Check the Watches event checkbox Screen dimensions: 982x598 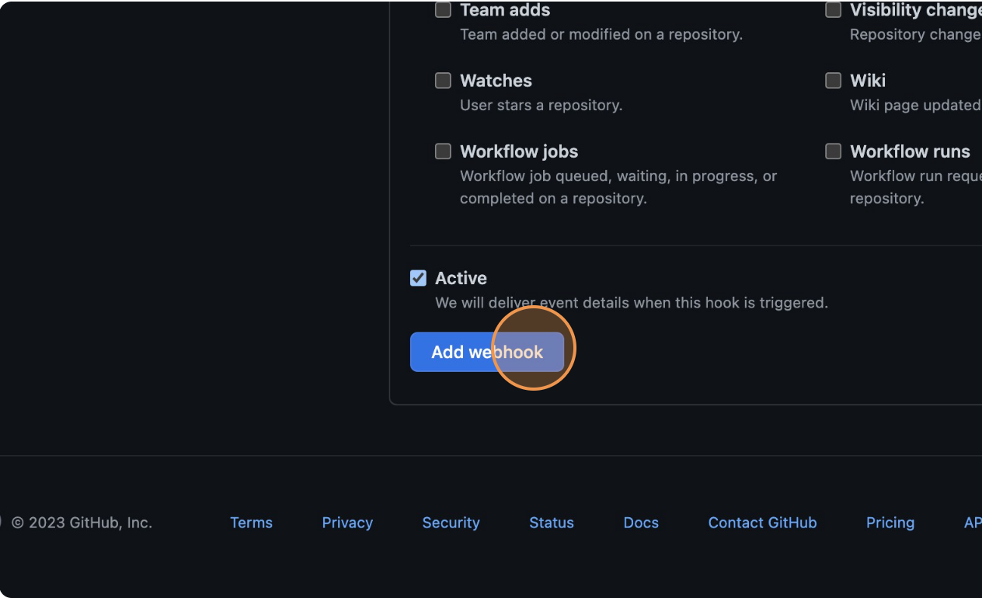[443, 80]
